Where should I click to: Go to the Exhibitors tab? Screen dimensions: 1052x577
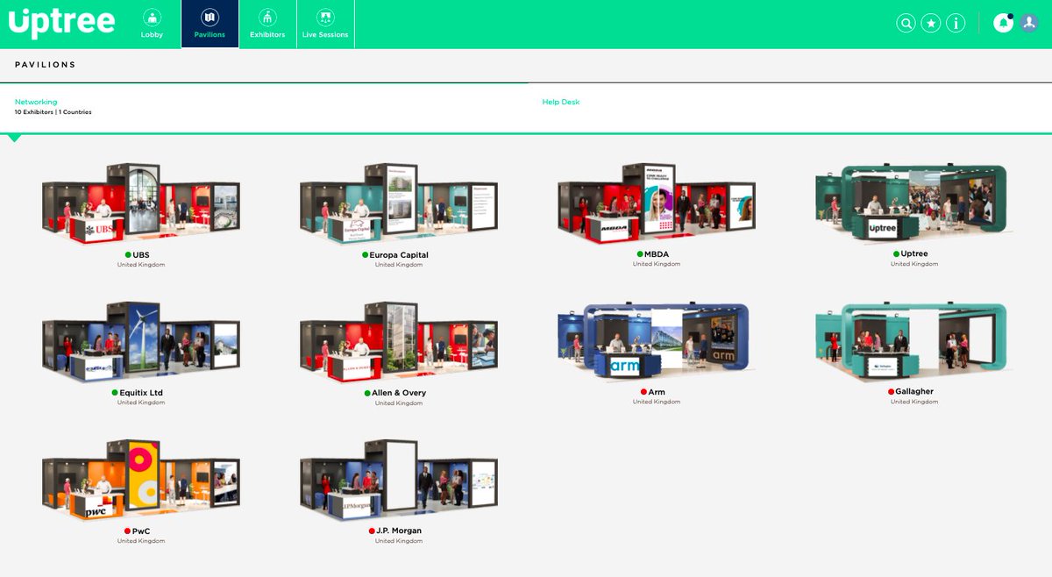pyautogui.click(x=267, y=25)
